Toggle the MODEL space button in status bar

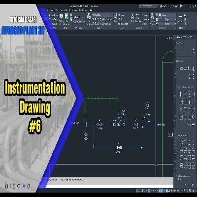click(x=138, y=191)
